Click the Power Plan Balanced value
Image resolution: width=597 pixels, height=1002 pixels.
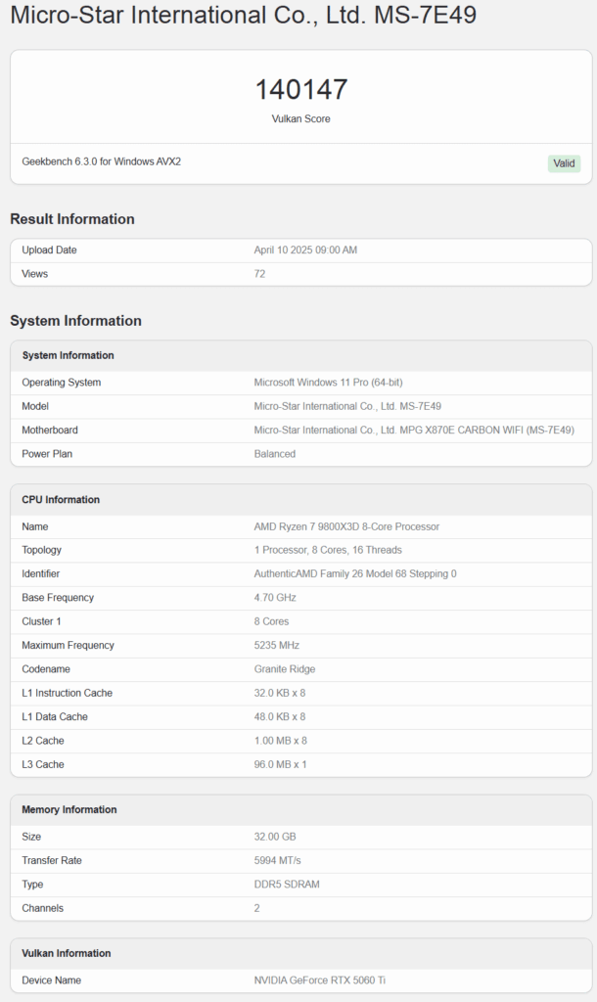(x=275, y=454)
